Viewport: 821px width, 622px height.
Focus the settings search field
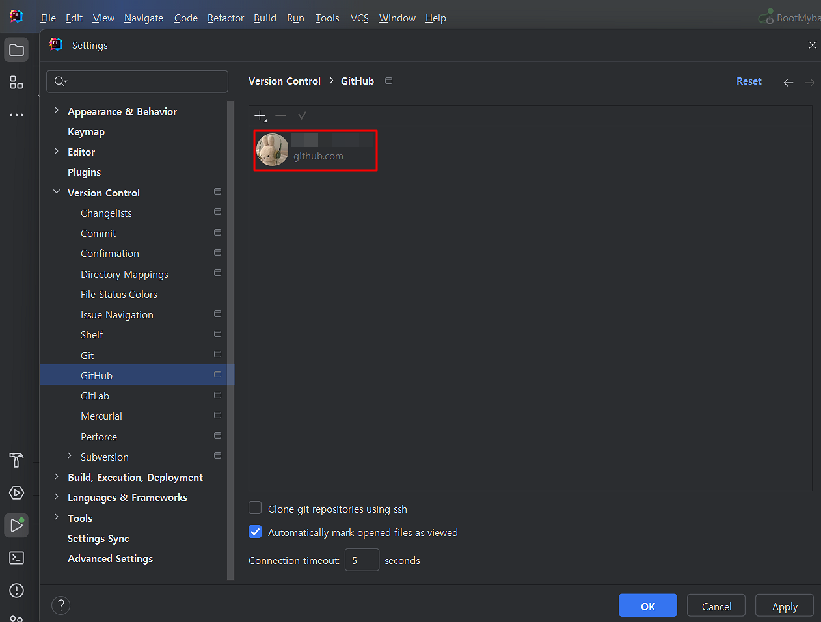click(x=137, y=81)
